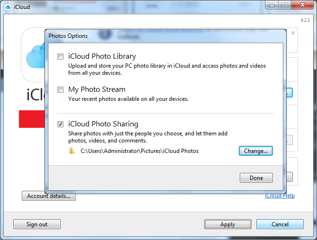Viewport: 317px width, 240px height.
Task: Turn on the My Photo Stream checkbox
Action: 60,89
